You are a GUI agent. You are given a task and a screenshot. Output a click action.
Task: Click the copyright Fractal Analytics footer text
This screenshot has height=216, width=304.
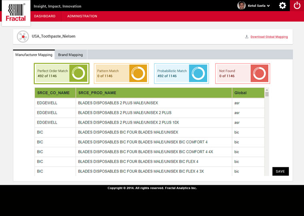pyautogui.click(x=152, y=188)
